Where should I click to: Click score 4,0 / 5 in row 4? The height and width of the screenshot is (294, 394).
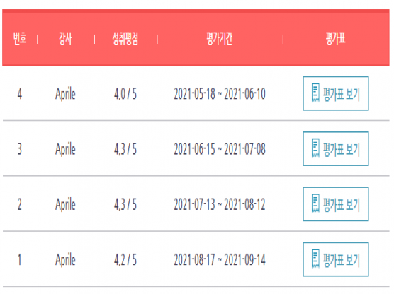pyautogui.click(x=125, y=94)
